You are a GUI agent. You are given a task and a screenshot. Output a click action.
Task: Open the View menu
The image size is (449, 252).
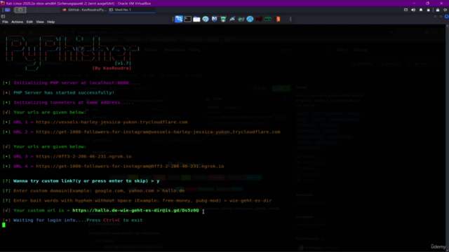pos(40,22)
